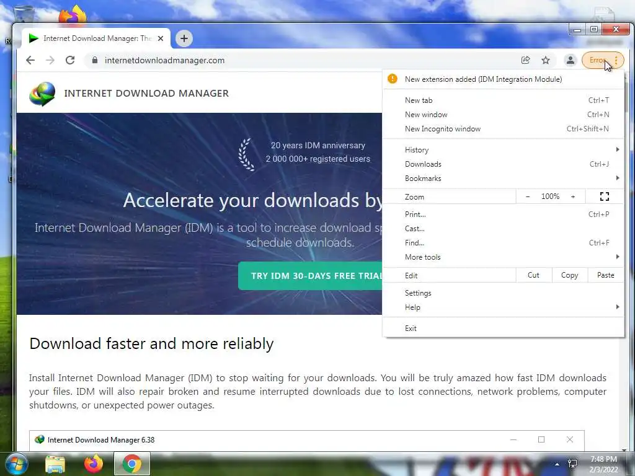
Task: Click the browser forward arrow
Action: point(50,60)
